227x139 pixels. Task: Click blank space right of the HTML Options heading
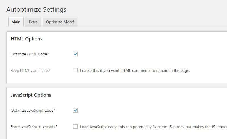click(128, 39)
